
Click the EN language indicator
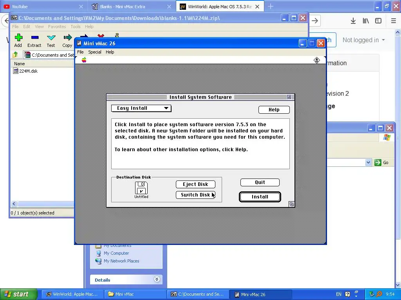[x=339, y=295]
